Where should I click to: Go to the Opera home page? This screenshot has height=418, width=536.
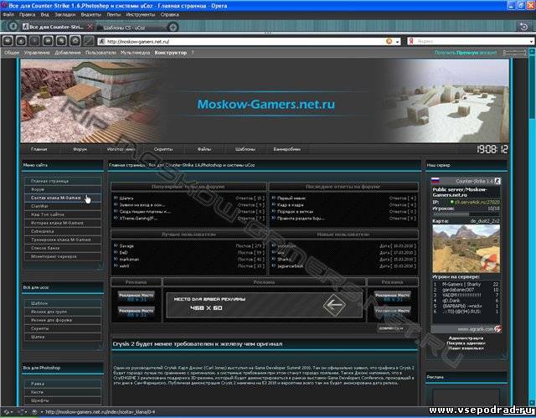click(x=75, y=41)
